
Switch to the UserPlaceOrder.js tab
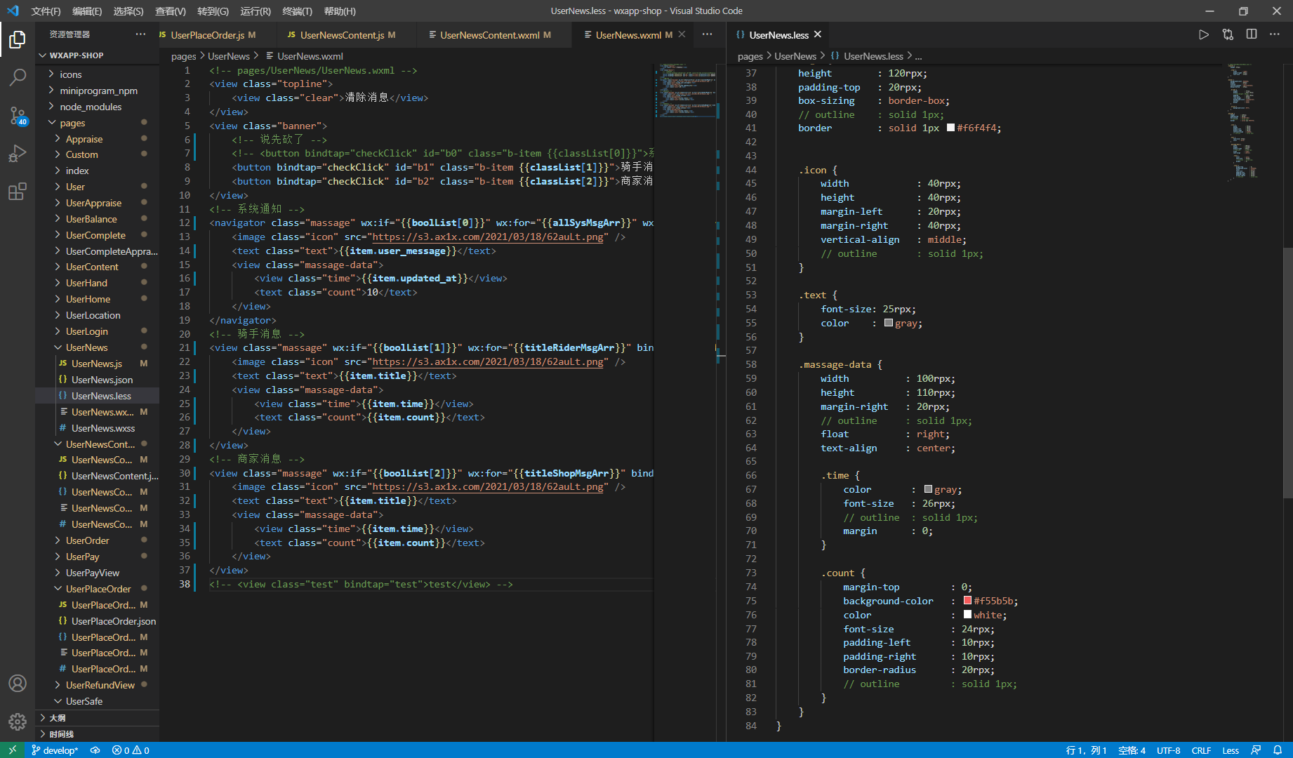pos(208,34)
